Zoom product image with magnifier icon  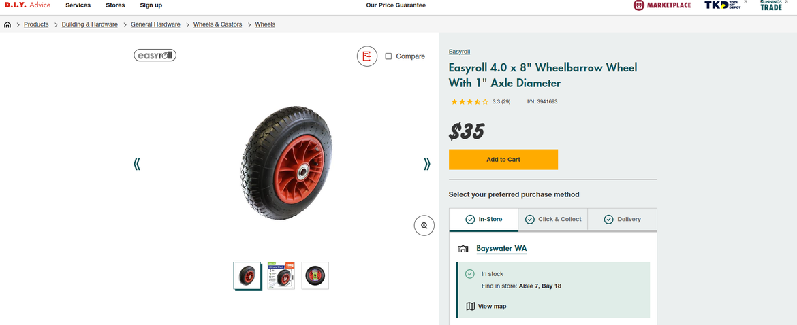coord(424,225)
